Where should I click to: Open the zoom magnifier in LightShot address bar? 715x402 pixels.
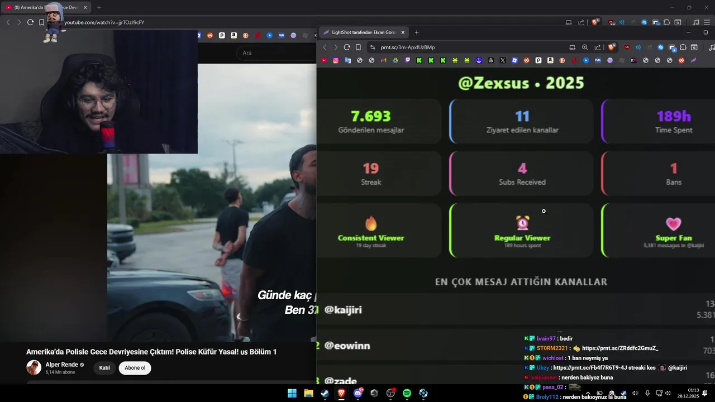pyautogui.click(x=585, y=47)
